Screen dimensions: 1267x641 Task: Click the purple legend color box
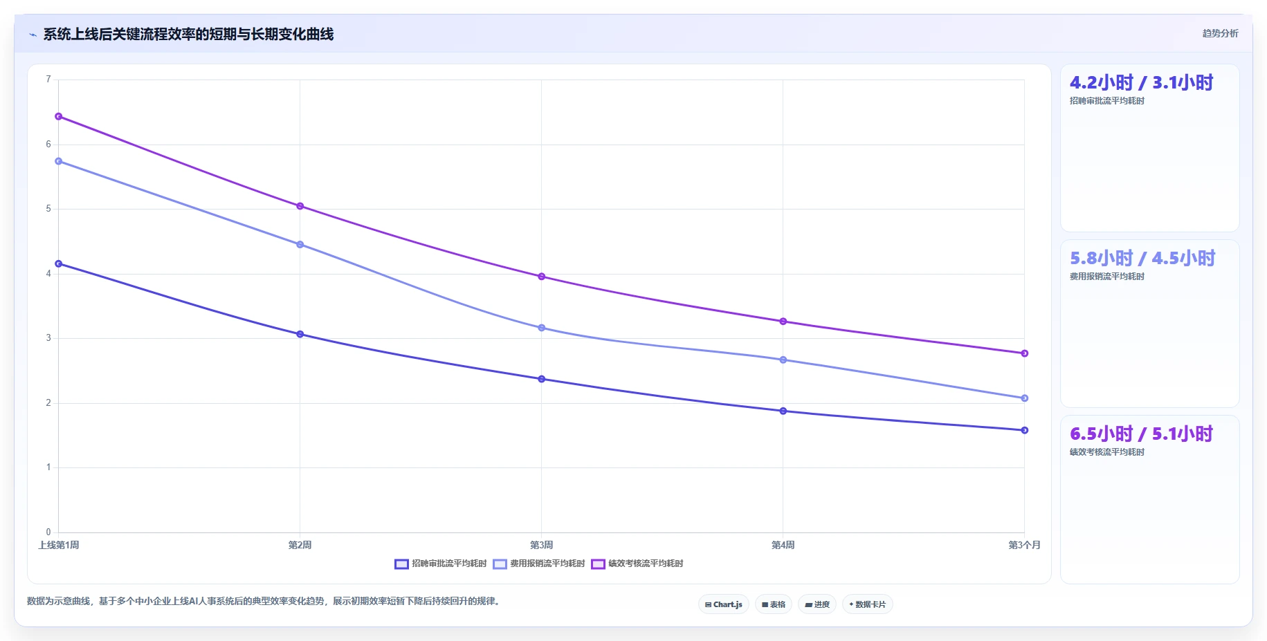tap(598, 564)
